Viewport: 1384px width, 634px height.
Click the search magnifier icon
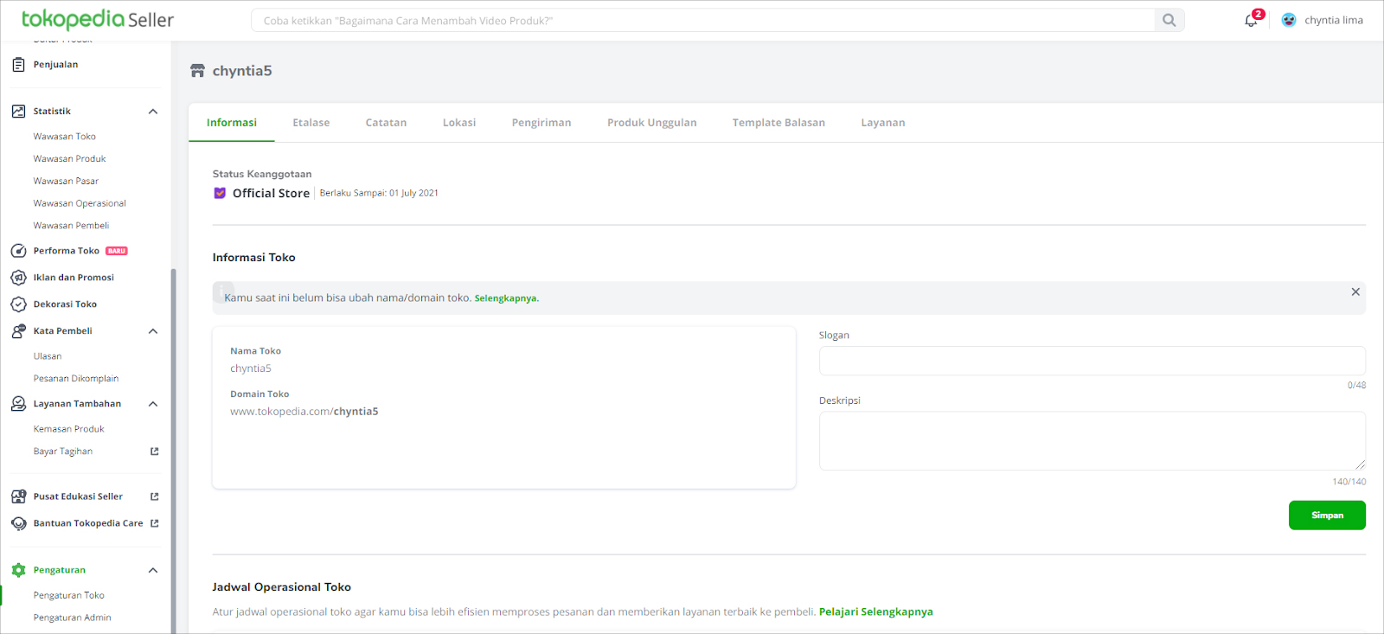pyautogui.click(x=1169, y=20)
